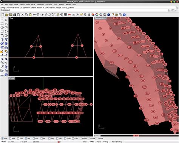Print with the printer toolbar icon
The image size is (179, 143).
(15, 15)
